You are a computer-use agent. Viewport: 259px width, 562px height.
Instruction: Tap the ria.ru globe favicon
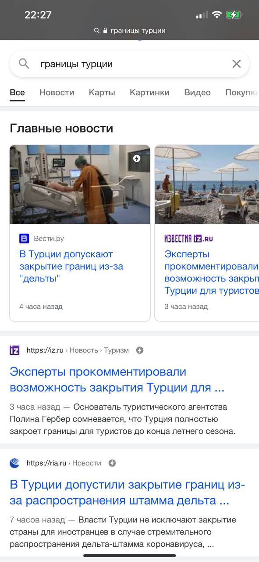14,463
